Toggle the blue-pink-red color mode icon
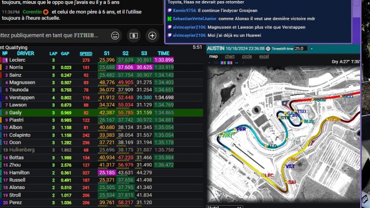The width and height of the screenshot is (370, 208). (x=230, y=63)
